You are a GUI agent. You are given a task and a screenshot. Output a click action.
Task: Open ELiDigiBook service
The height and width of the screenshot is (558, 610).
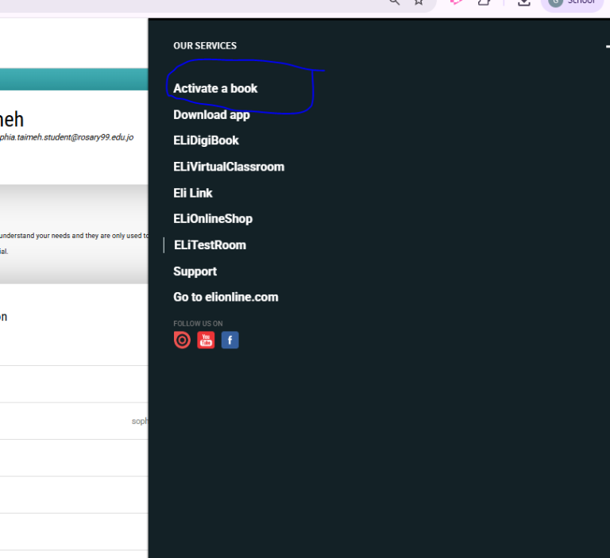click(x=206, y=140)
